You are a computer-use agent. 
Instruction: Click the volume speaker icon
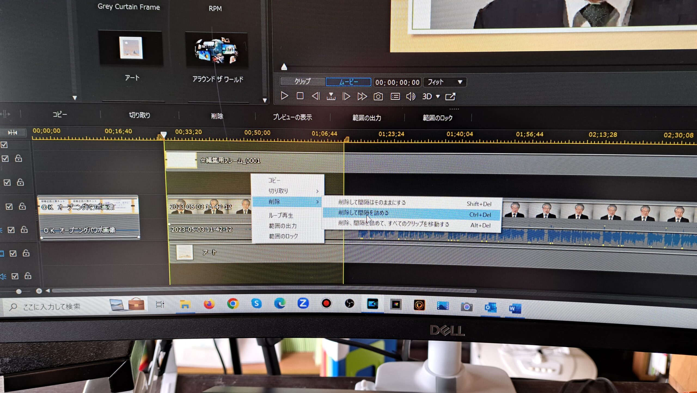pyautogui.click(x=411, y=96)
